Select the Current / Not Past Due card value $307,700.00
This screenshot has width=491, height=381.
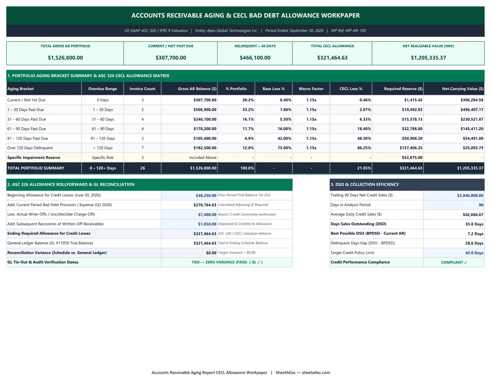click(x=171, y=58)
